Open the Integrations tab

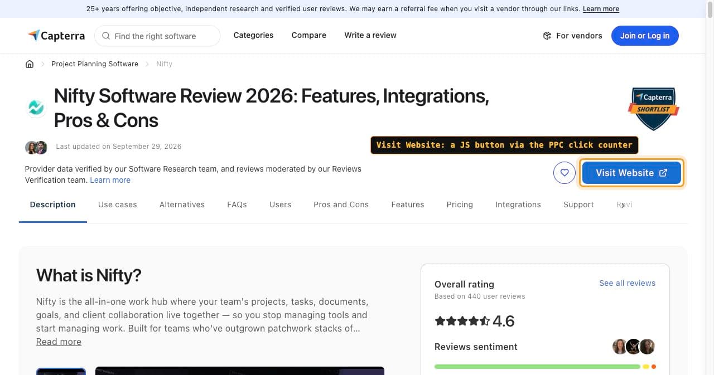pos(518,204)
